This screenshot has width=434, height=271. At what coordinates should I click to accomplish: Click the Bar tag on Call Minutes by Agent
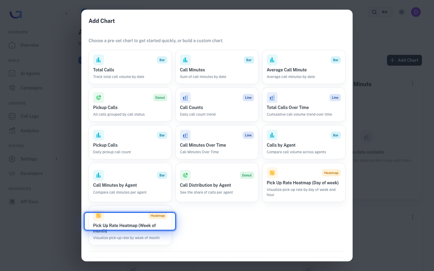click(x=162, y=175)
